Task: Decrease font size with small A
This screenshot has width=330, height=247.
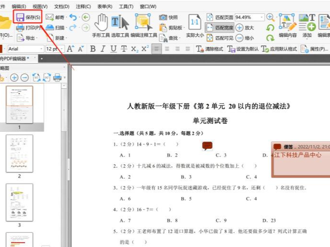Action: (x=81, y=49)
